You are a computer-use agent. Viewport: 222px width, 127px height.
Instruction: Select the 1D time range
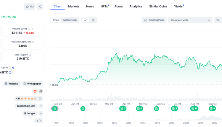pyautogui.click(x=218, y=20)
